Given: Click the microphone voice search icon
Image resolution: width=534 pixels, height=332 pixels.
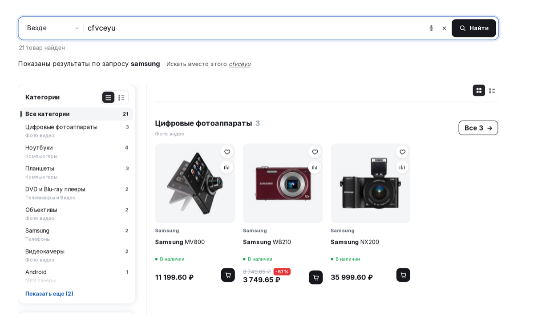Looking at the screenshot, I should [x=431, y=28].
